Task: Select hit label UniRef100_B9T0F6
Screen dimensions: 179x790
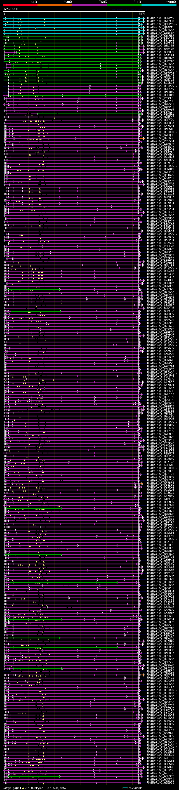Action: (161, 138)
